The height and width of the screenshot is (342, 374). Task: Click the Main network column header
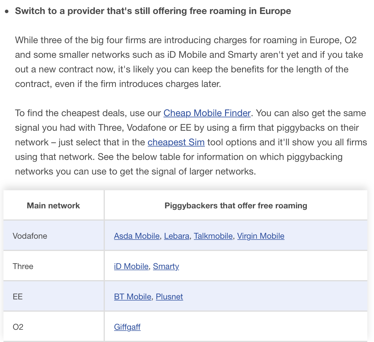(53, 205)
